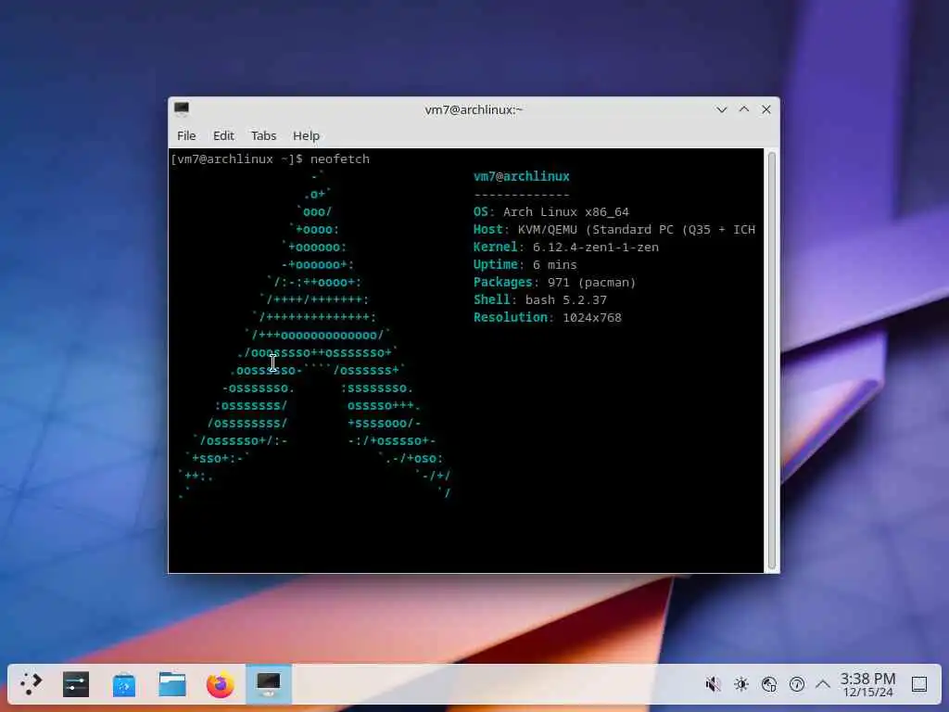Open System Settings from the taskbar
The width and height of the screenshot is (949, 712).
[x=76, y=684]
